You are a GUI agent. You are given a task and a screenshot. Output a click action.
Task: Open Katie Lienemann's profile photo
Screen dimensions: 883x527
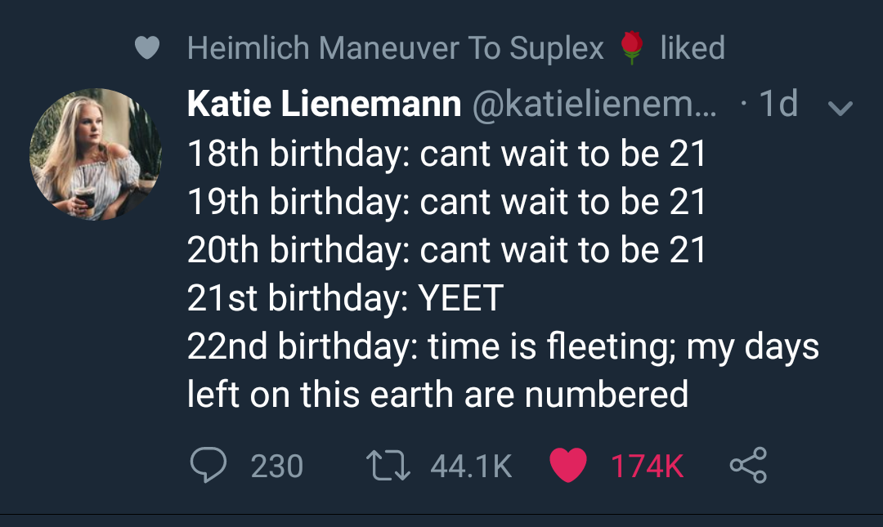click(x=96, y=154)
